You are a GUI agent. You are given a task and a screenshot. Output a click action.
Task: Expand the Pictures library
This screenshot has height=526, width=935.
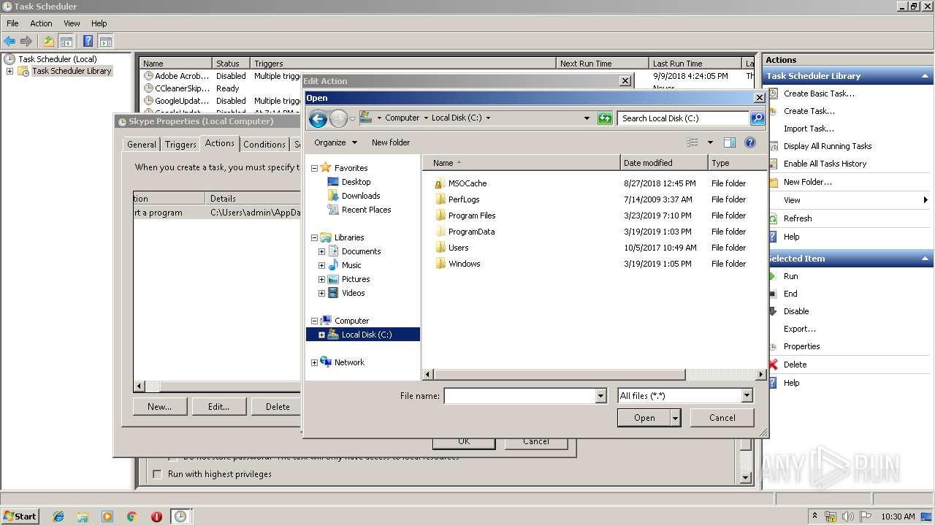click(321, 279)
